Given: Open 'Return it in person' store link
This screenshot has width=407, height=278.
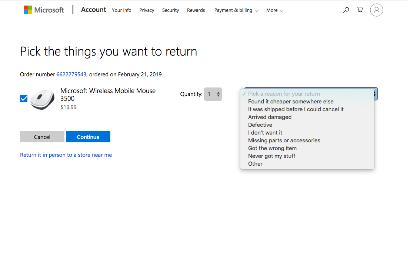Looking at the screenshot, I should 66,155.
